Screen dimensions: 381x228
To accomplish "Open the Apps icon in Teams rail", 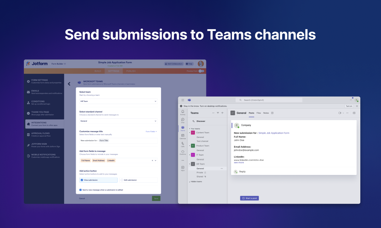I will 183,168.
